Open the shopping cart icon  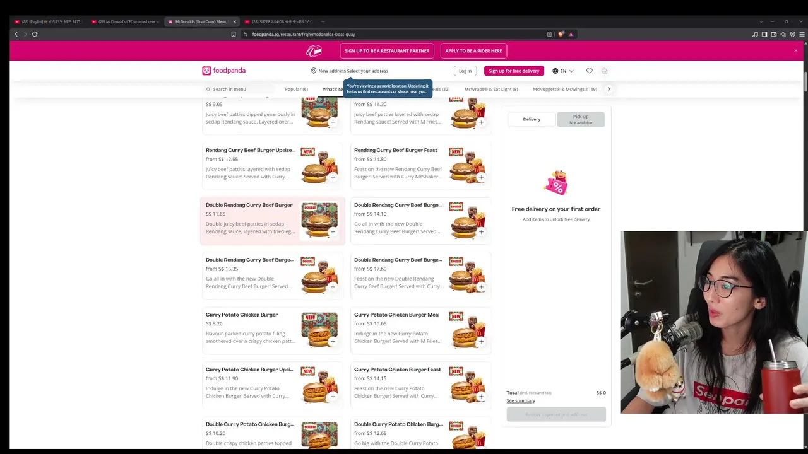point(604,71)
